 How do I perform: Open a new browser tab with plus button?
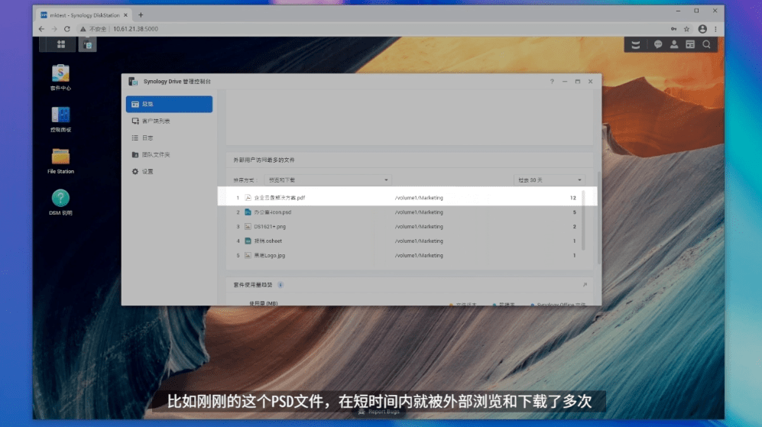pyautogui.click(x=141, y=15)
